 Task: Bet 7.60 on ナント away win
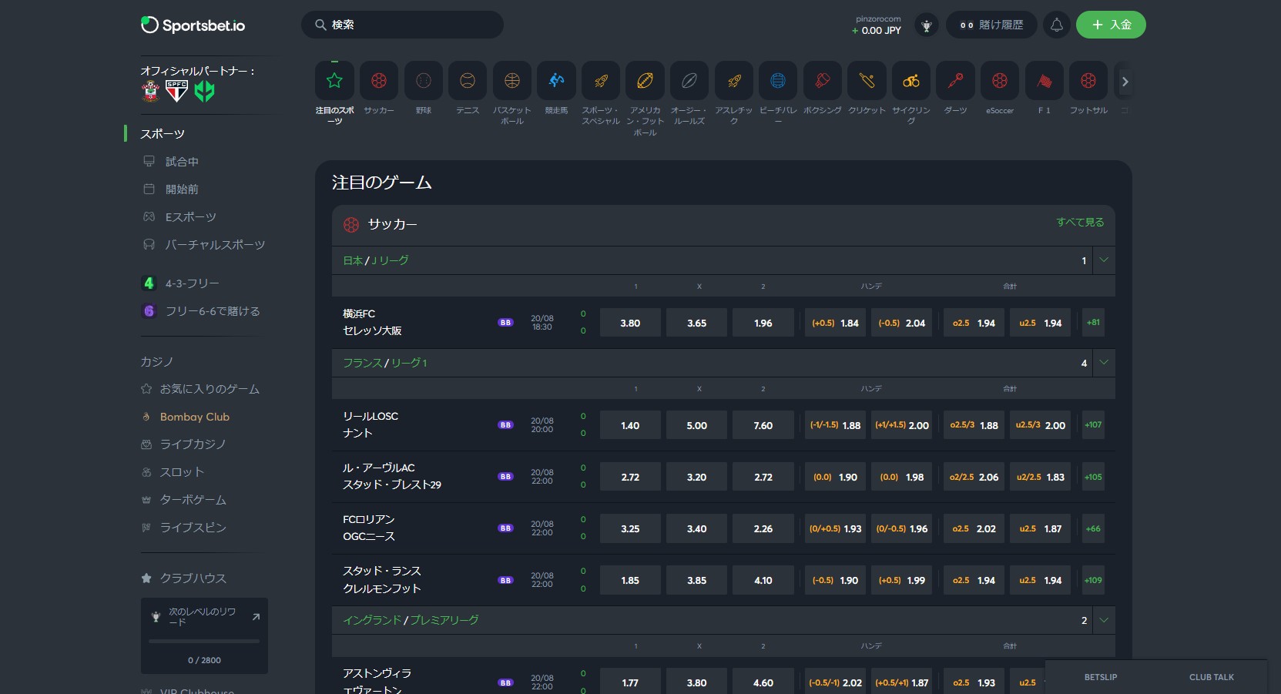(763, 425)
